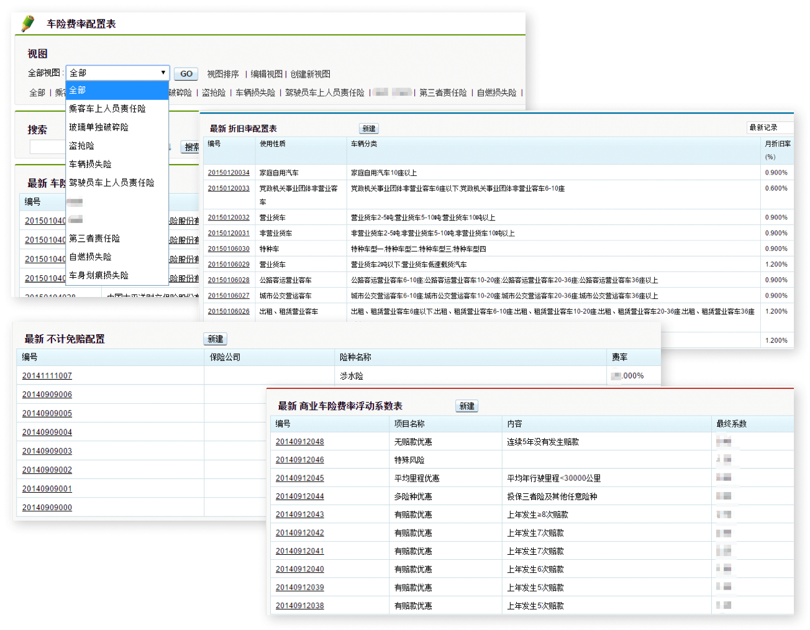Open 不计免赔 record 20140909005
Viewport: 810px width, 630px height.
(x=47, y=413)
